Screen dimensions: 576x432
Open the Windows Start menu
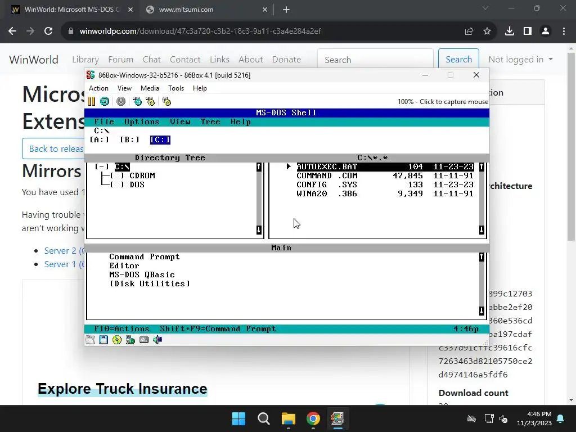(x=238, y=418)
